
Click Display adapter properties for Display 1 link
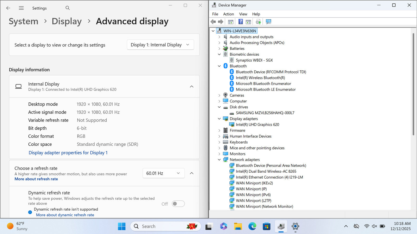click(x=68, y=153)
